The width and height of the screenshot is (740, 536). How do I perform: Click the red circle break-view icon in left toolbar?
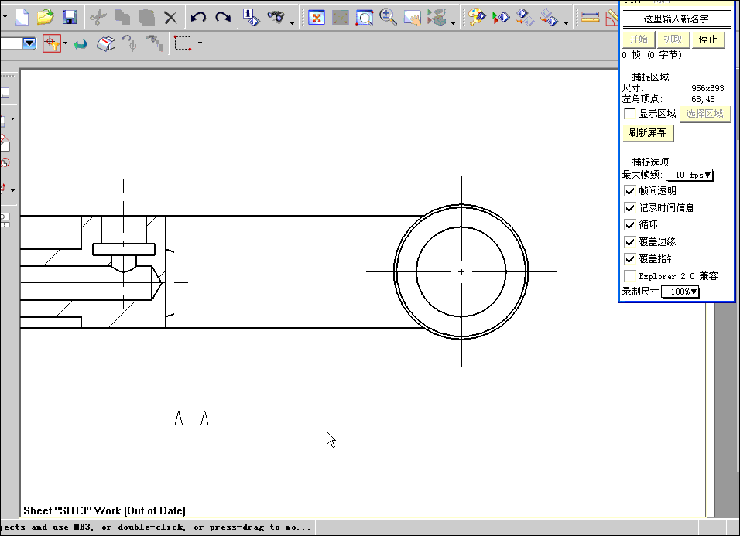coord(5,162)
